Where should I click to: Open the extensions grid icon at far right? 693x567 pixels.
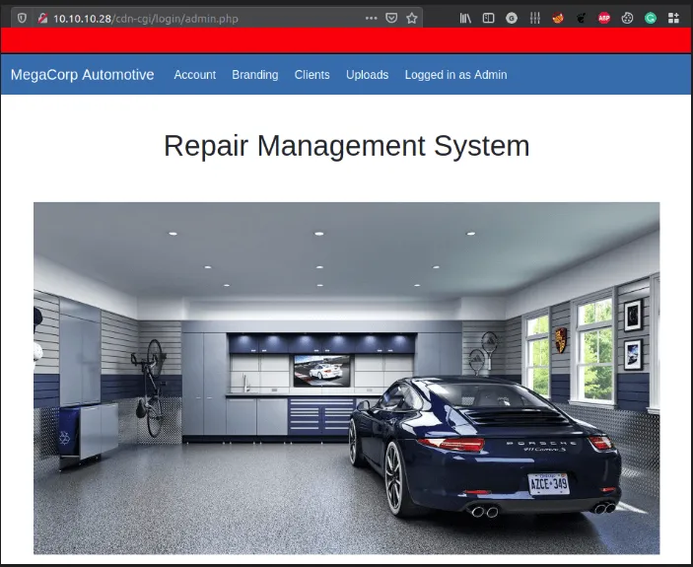tap(673, 18)
